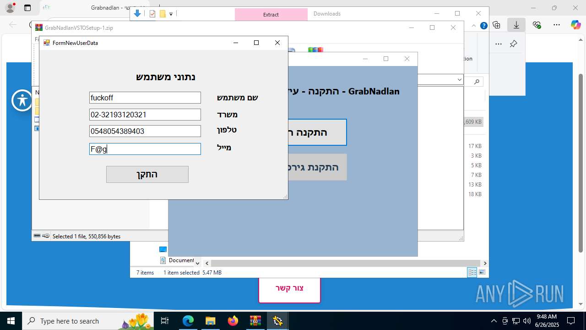The image size is (586, 330).
Task: Click the Explorer help question mark icon
Action: pos(483,26)
